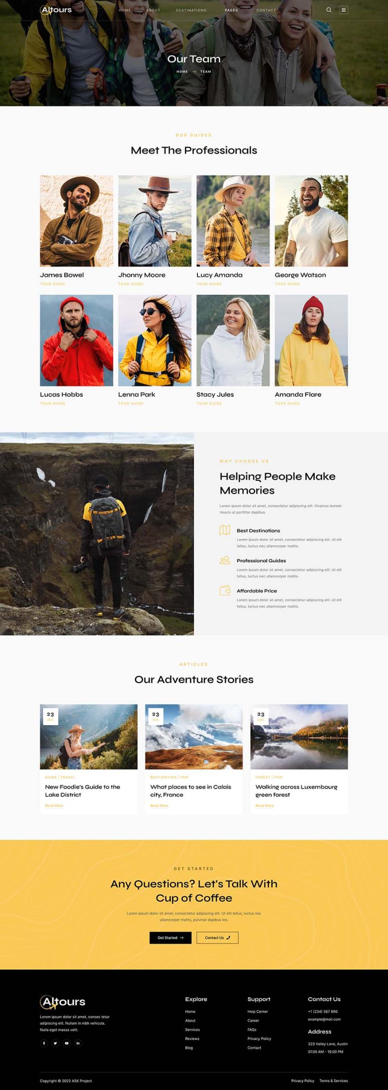Go to Contact in top navigation
This screenshot has height=1090, width=388.
(266, 10)
